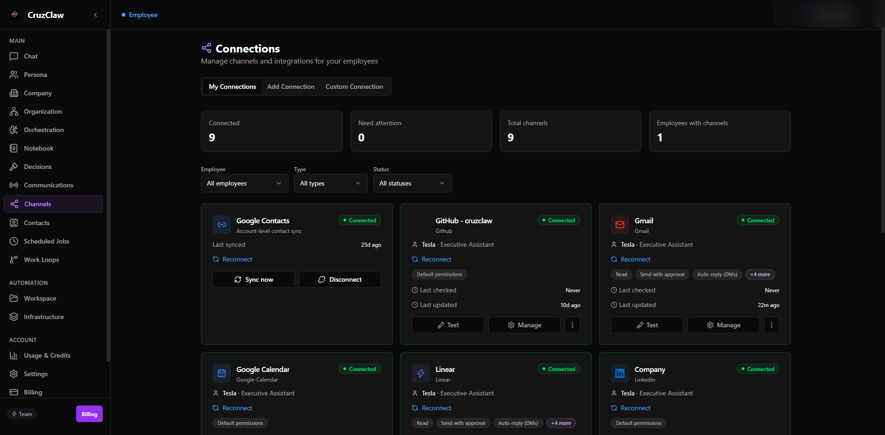Expand +4 more permissions on Linear
This screenshot has width=885, height=435.
(561, 423)
